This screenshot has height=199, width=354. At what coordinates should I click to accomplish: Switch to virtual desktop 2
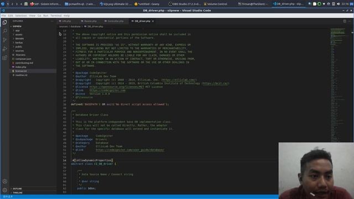point(12,4)
